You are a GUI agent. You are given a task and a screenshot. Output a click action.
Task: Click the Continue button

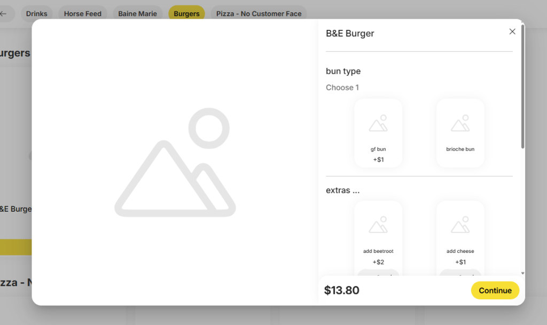[x=495, y=290]
